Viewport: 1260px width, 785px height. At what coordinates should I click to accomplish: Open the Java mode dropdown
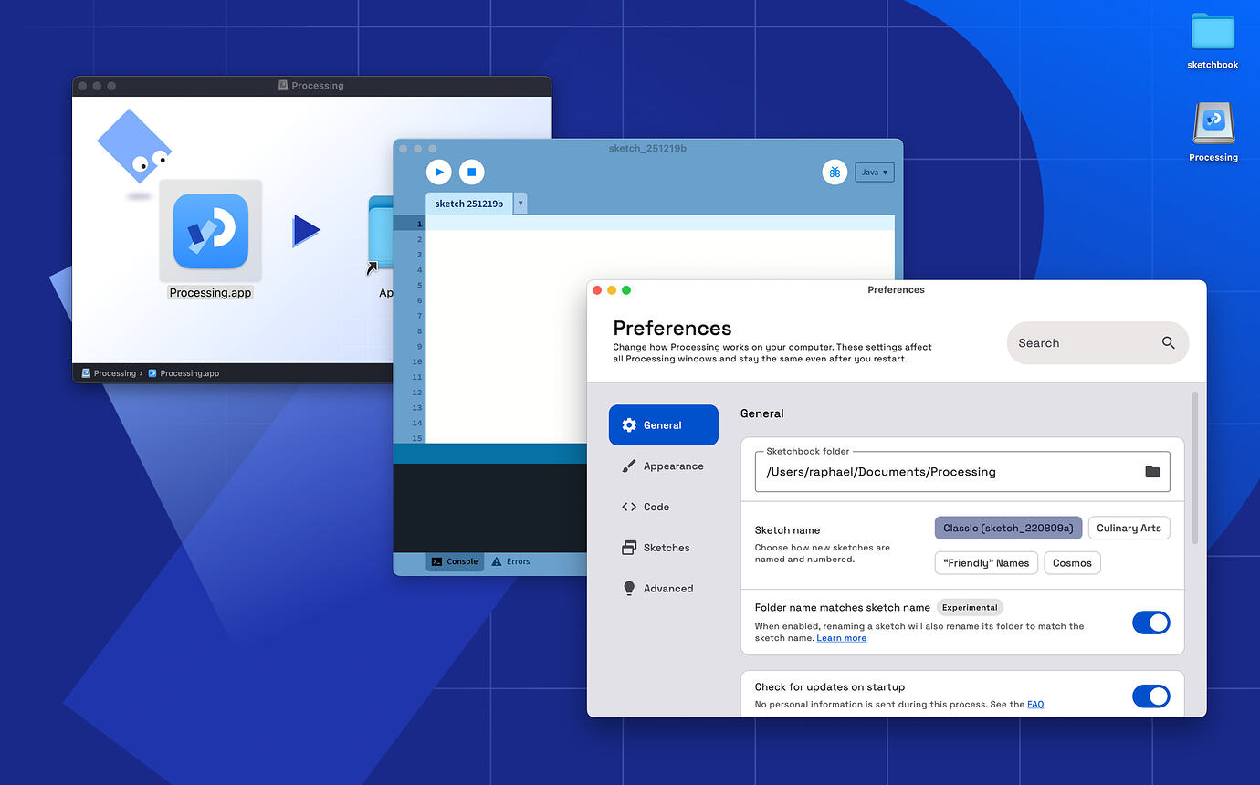point(874,172)
